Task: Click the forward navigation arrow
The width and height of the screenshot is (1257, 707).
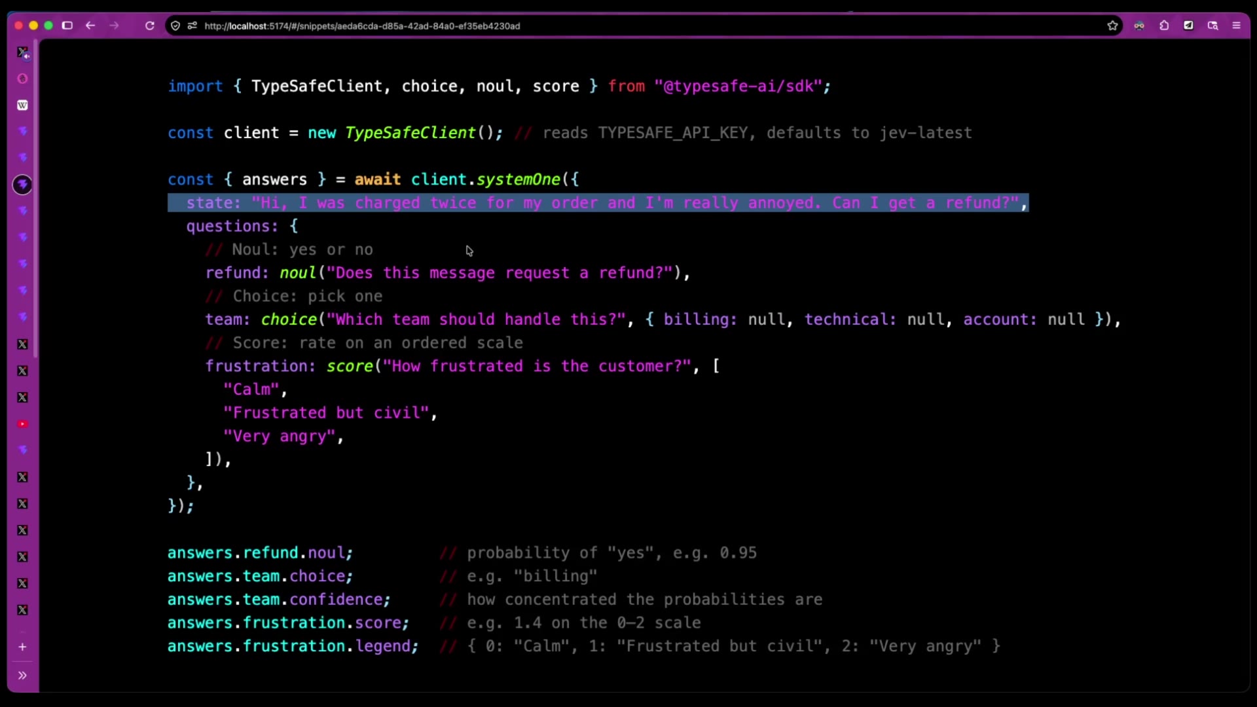Action: click(115, 26)
